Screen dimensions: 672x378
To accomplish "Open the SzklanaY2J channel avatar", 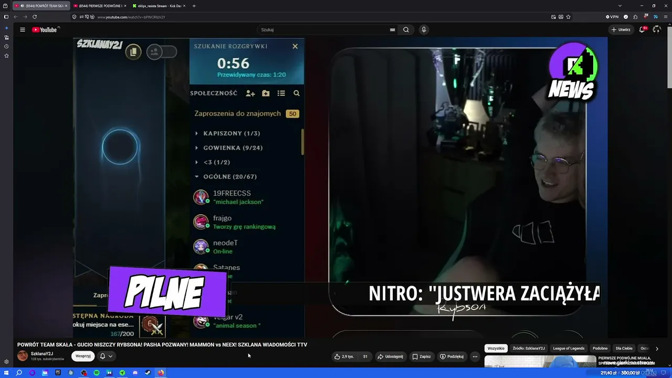I will 23,356.
